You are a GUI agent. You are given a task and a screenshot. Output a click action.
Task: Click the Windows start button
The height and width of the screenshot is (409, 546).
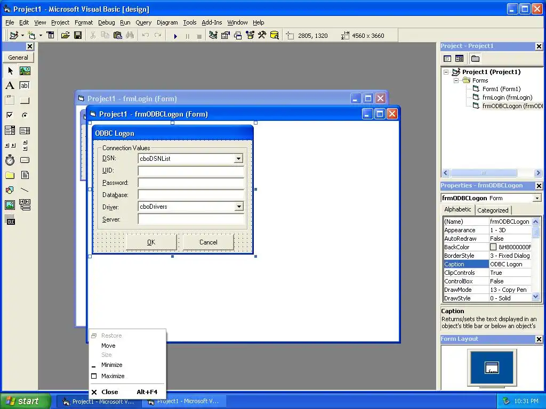pyautogui.click(x=25, y=401)
